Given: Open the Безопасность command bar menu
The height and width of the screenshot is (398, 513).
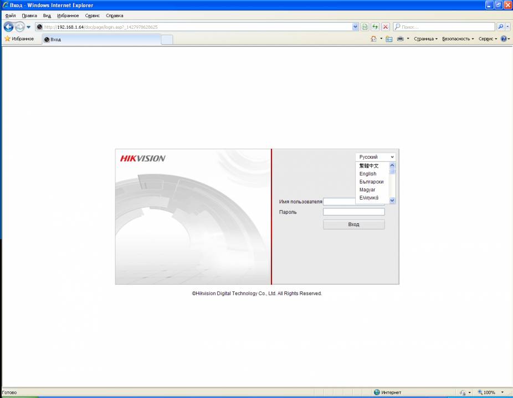Looking at the screenshot, I should [x=458, y=39].
